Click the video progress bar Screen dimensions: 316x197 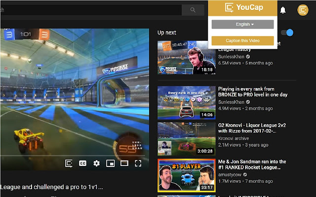[x=73, y=156]
